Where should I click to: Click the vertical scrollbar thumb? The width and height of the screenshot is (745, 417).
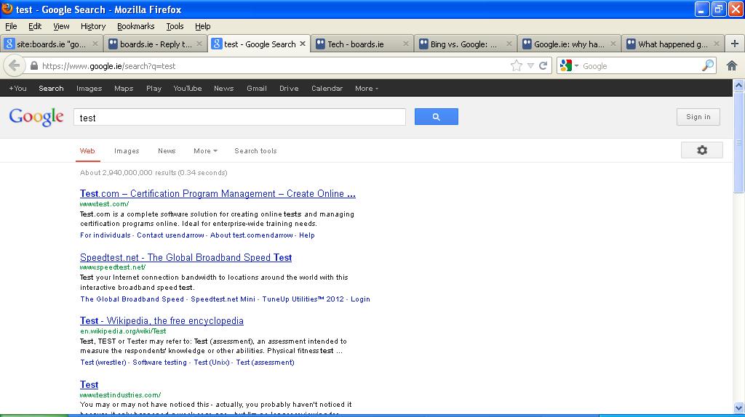click(x=738, y=142)
